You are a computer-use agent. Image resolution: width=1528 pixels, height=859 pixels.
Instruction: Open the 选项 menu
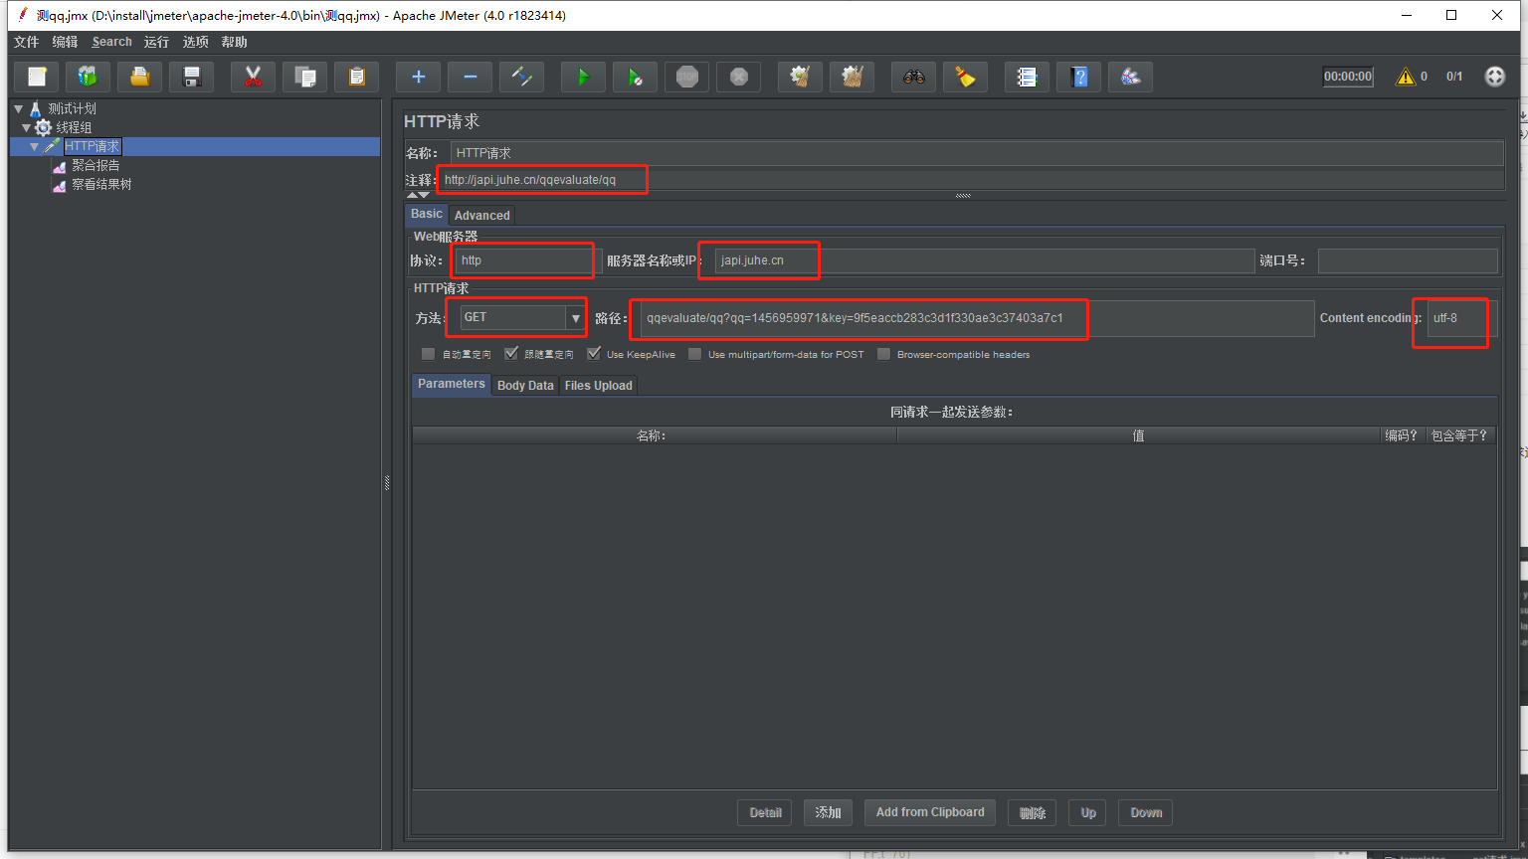(x=195, y=42)
